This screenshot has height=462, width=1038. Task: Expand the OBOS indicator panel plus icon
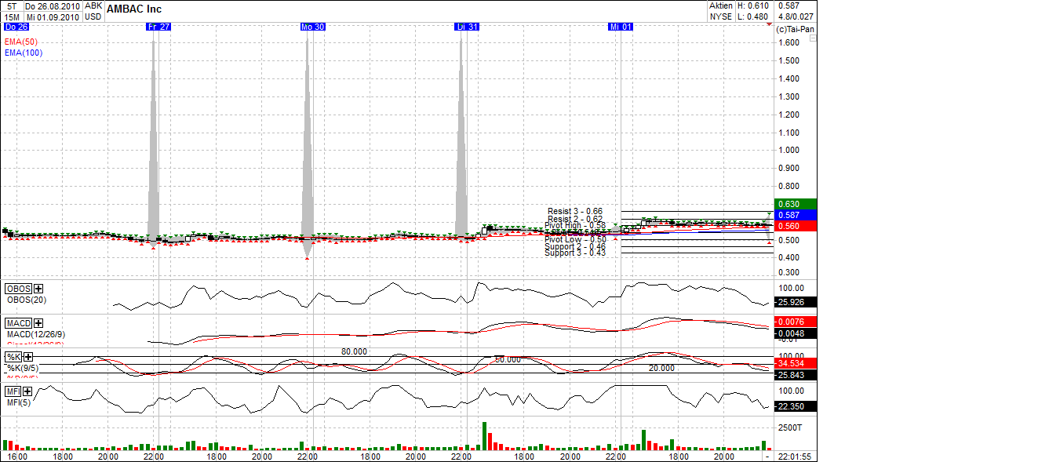coord(38,289)
